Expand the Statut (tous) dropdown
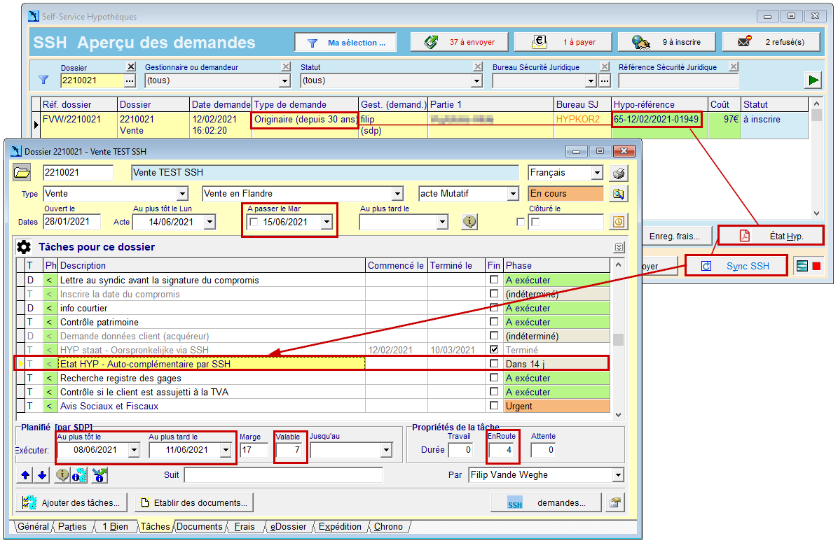 pyautogui.click(x=476, y=81)
